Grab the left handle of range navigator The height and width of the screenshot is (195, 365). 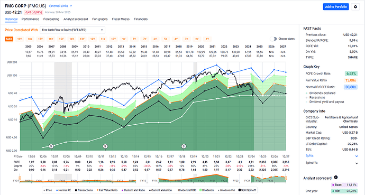[x=20, y=178]
